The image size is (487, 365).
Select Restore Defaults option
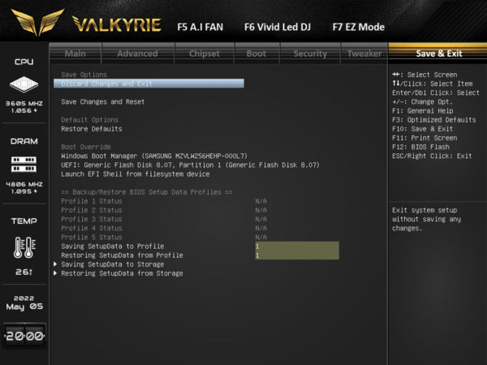click(x=92, y=128)
